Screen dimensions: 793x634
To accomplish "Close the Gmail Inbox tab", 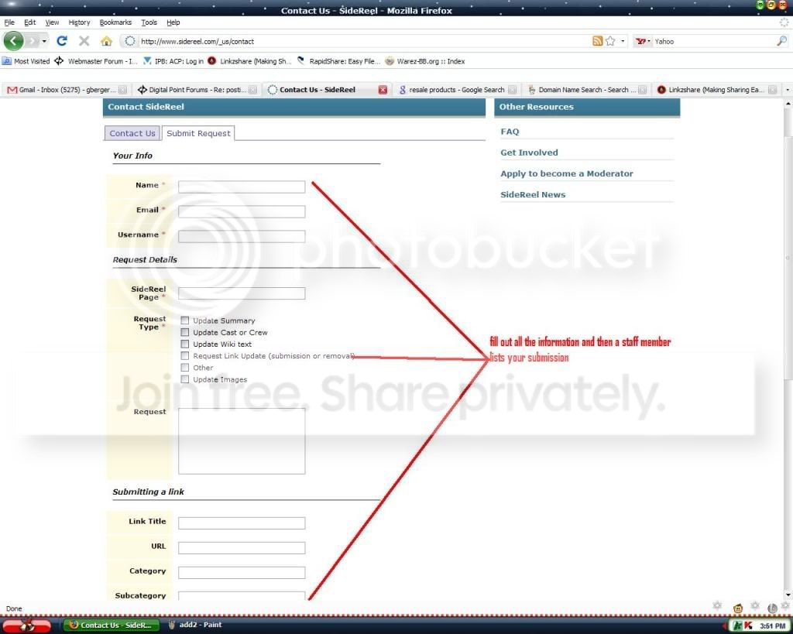I will click(123, 90).
